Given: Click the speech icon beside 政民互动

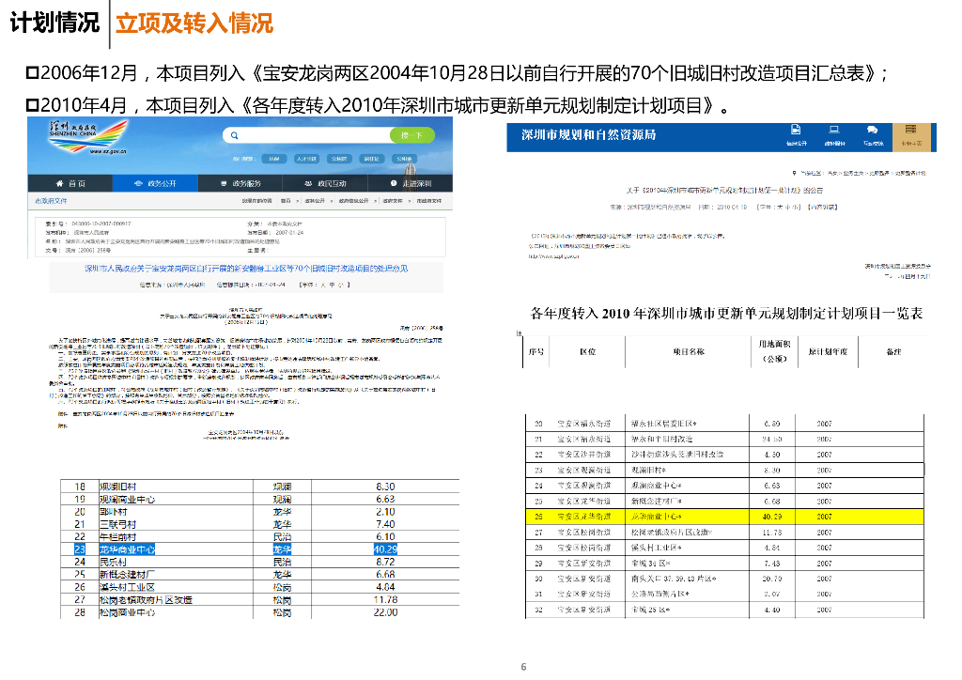Looking at the screenshot, I should click(307, 182).
